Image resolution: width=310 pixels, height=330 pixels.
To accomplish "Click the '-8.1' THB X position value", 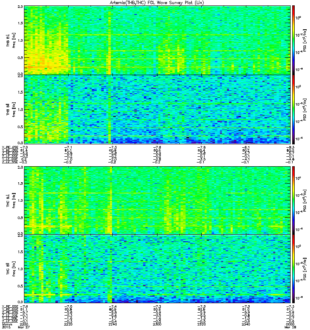I will [x=246, y=147].
